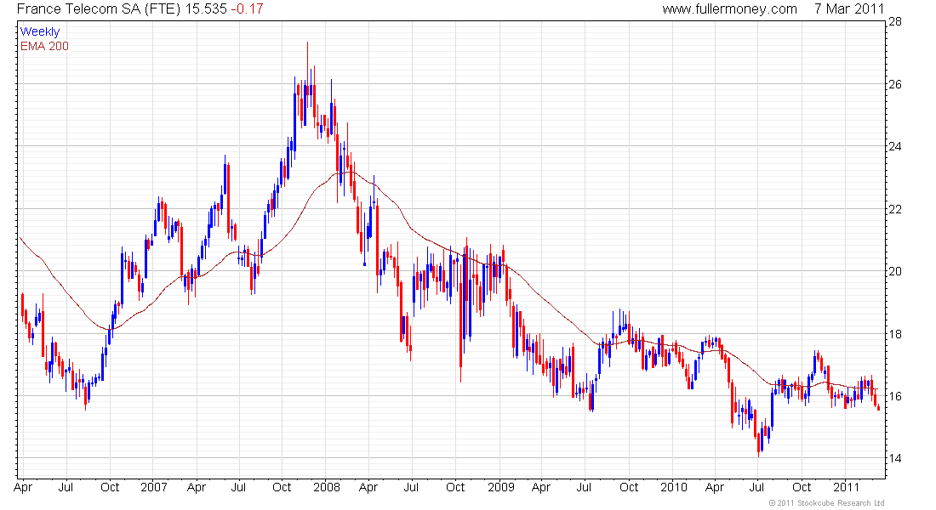Click the 2009 marker on the time axis
This screenshot has width=936, height=510.
(500, 488)
